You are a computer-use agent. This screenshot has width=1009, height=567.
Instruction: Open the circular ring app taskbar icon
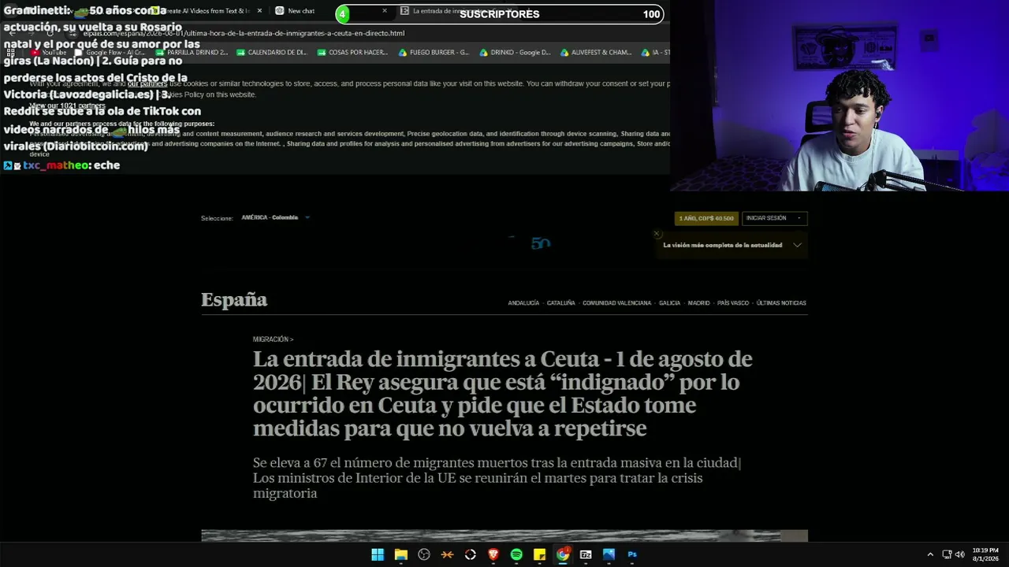(471, 554)
